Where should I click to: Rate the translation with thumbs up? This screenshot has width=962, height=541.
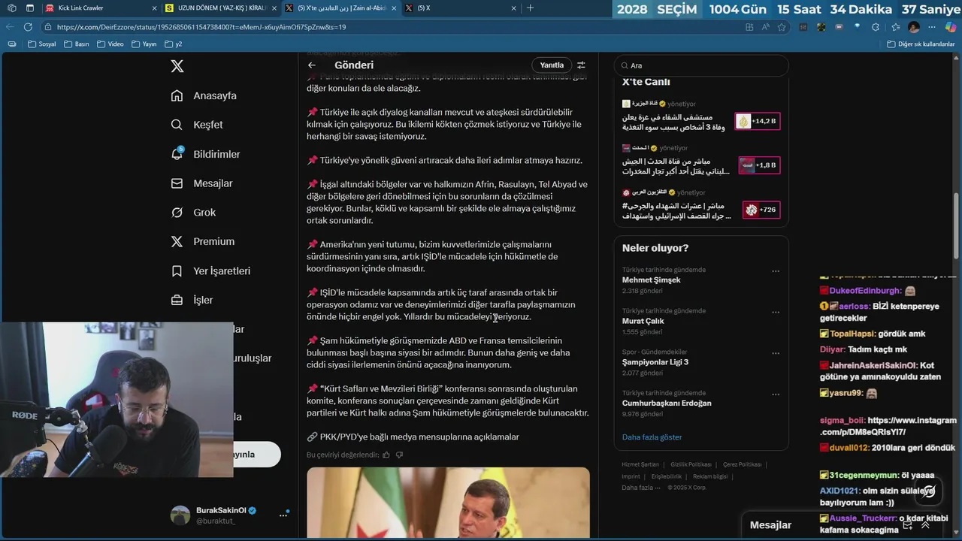tap(386, 455)
